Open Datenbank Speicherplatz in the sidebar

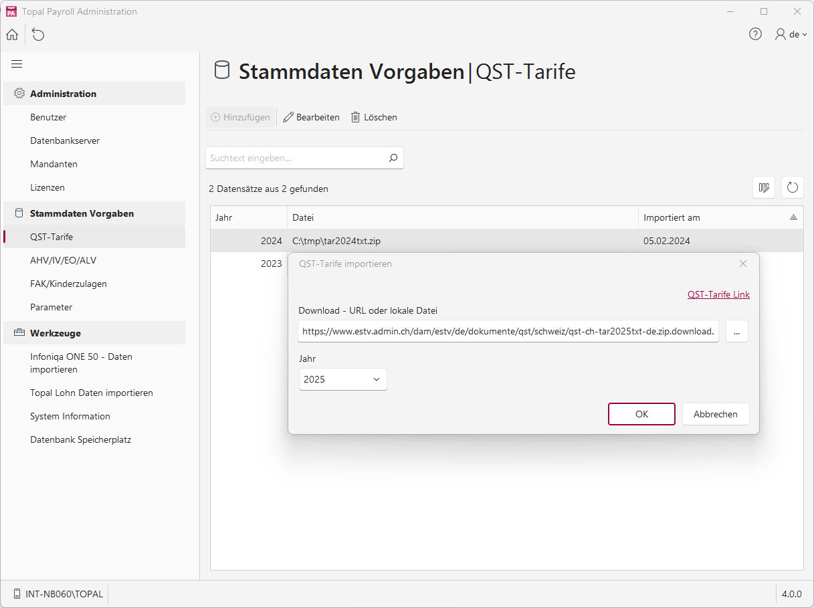pos(80,439)
